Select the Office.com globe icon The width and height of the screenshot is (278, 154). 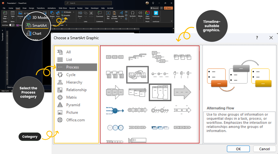[60, 120]
